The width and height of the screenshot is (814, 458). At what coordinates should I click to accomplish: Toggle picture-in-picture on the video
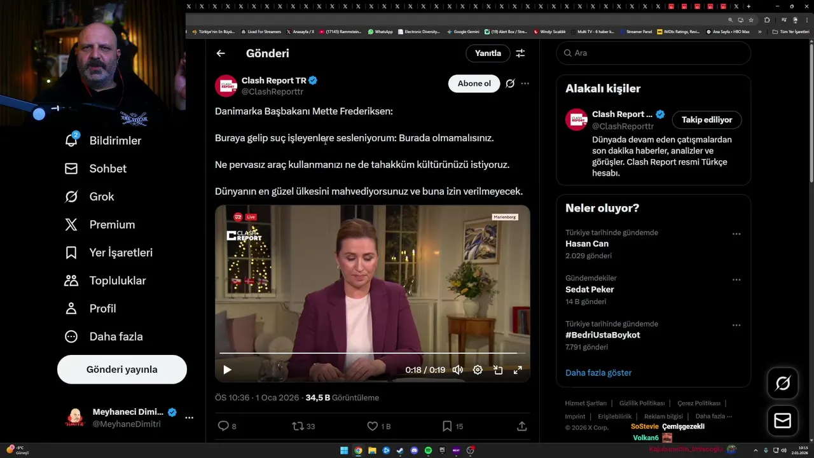pos(498,370)
